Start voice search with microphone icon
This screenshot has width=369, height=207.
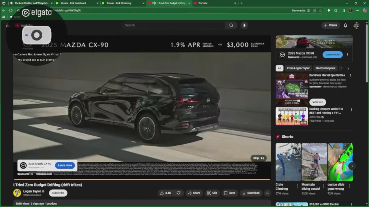tap(244, 25)
